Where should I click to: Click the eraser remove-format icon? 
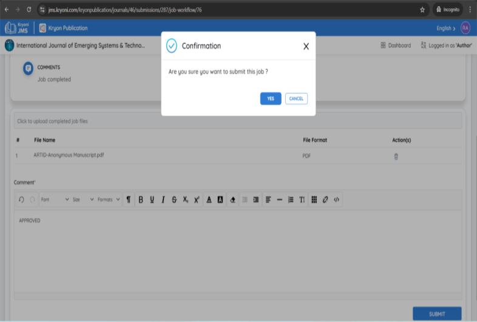coord(232,200)
